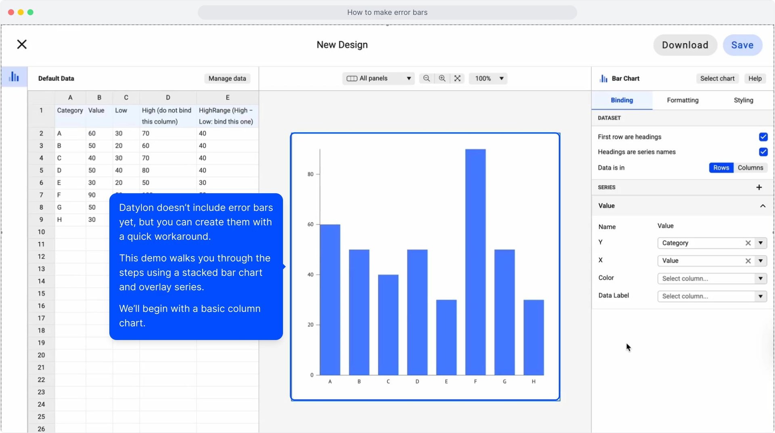This screenshot has height=433, width=775.
Task: Uncheck First row are headings
Action: pos(763,137)
